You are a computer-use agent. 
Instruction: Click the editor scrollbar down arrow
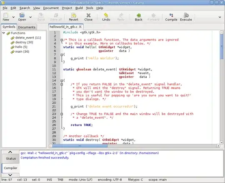point(222,142)
